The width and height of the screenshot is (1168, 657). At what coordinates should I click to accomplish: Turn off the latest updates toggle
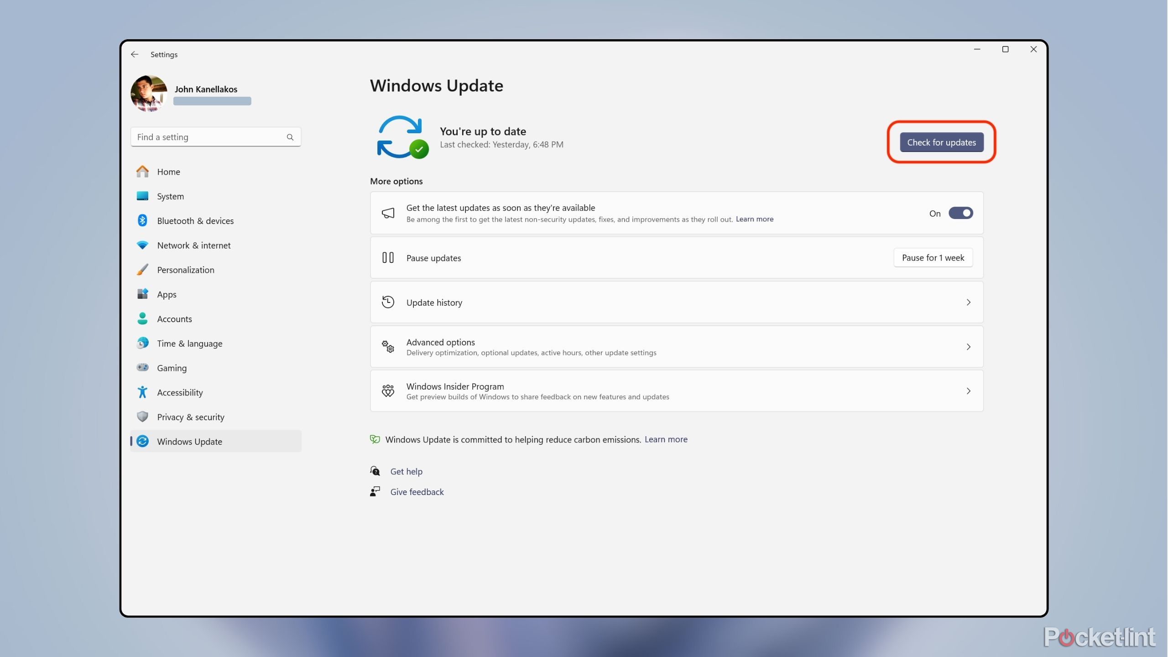tap(961, 213)
